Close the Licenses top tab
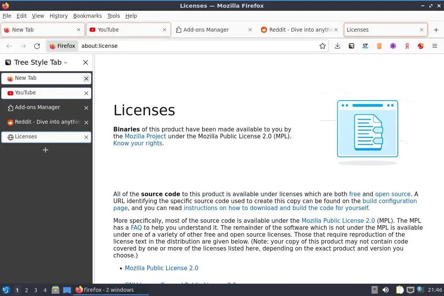444x296 pixels. [422, 30]
